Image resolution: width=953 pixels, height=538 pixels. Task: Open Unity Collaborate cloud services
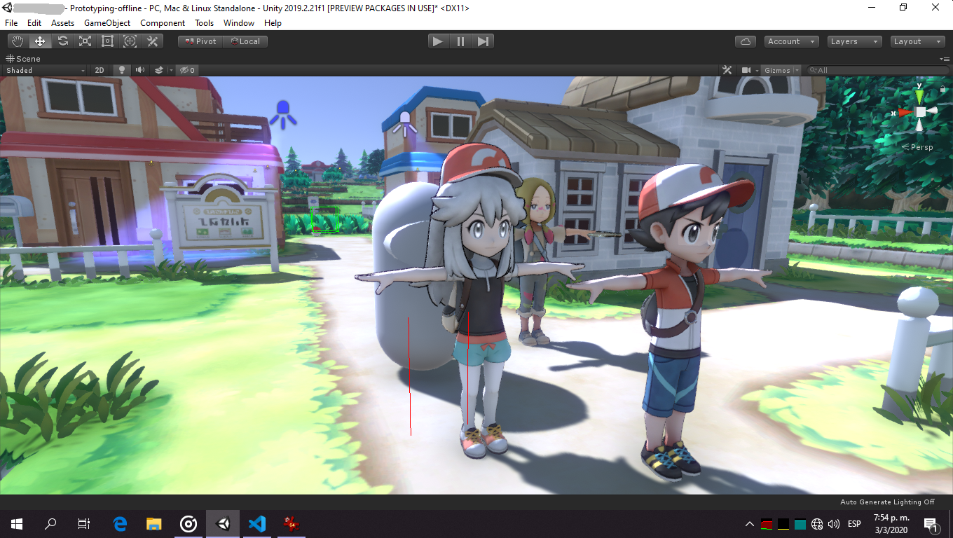(x=746, y=41)
